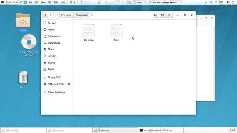This screenshot has width=237, height=133.
Task: Open Other Locations in the sidebar
Action: [x=57, y=92]
